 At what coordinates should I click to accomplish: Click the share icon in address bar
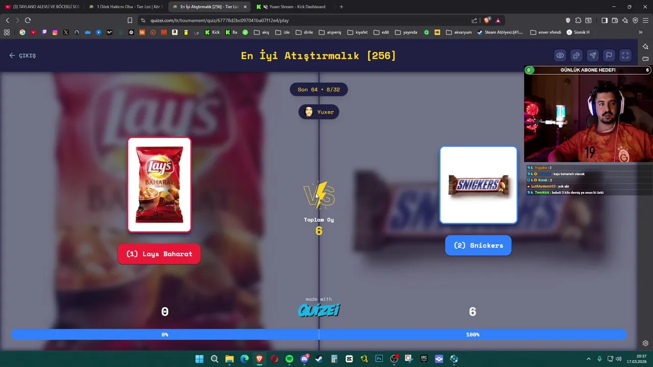474,20
